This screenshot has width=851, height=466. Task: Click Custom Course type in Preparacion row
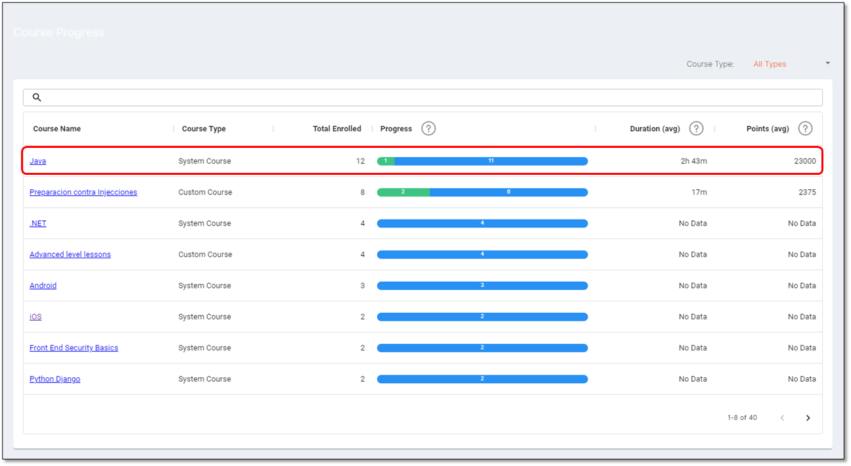(205, 192)
